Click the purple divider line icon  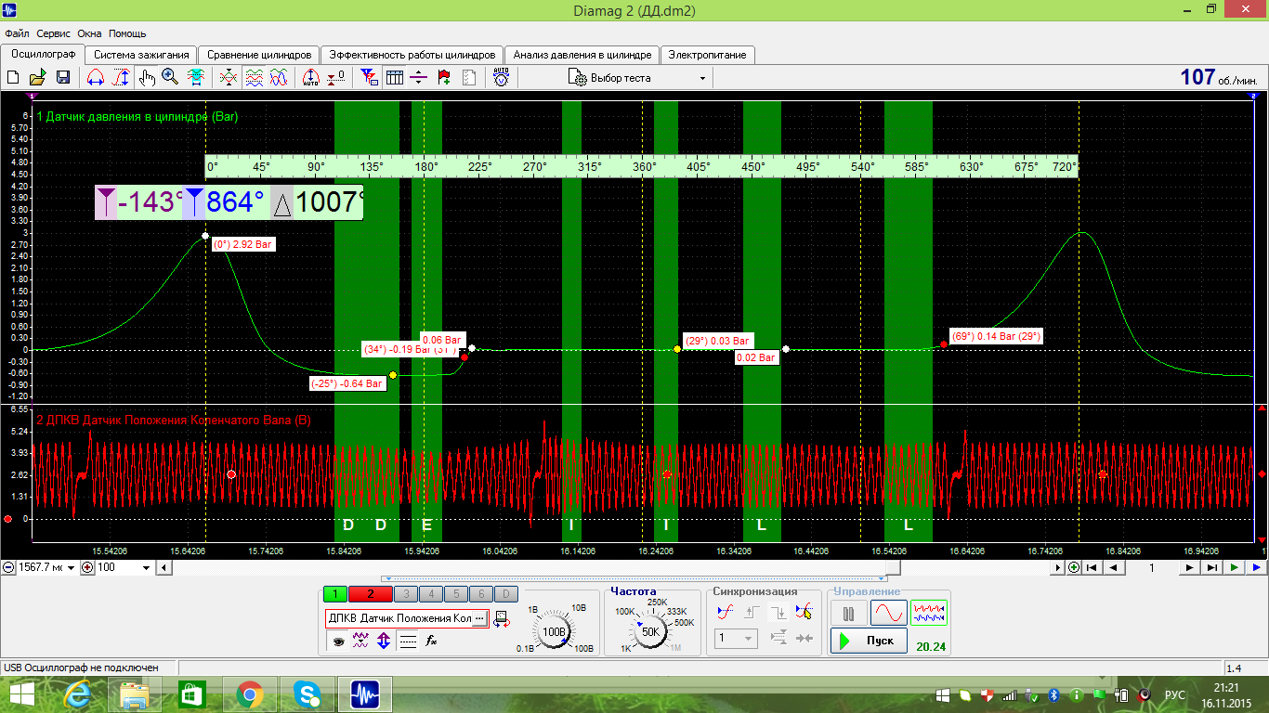click(419, 78)
